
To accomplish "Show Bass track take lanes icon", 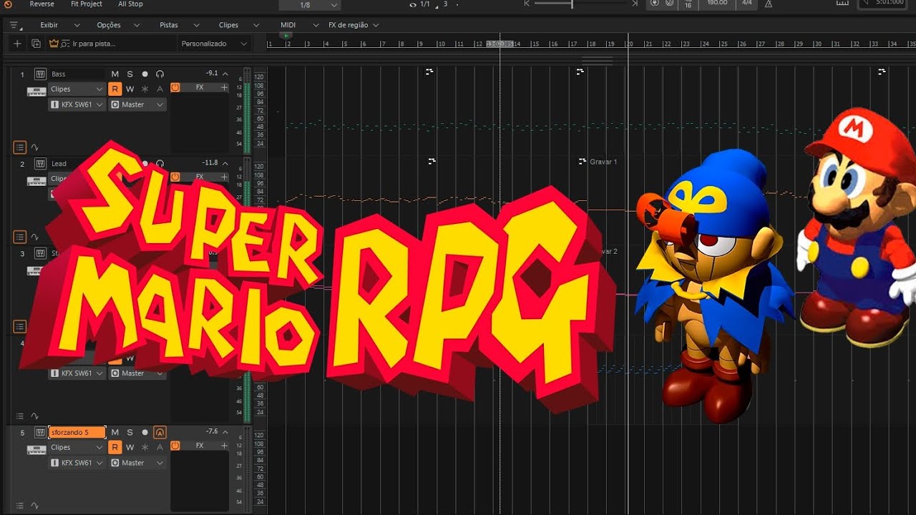I will [x=19, y=147].
